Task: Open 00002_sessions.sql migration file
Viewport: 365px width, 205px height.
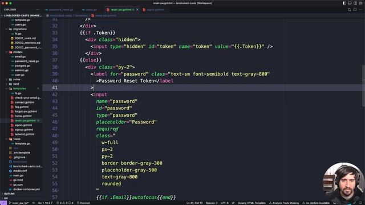Action: pos(27,43)
